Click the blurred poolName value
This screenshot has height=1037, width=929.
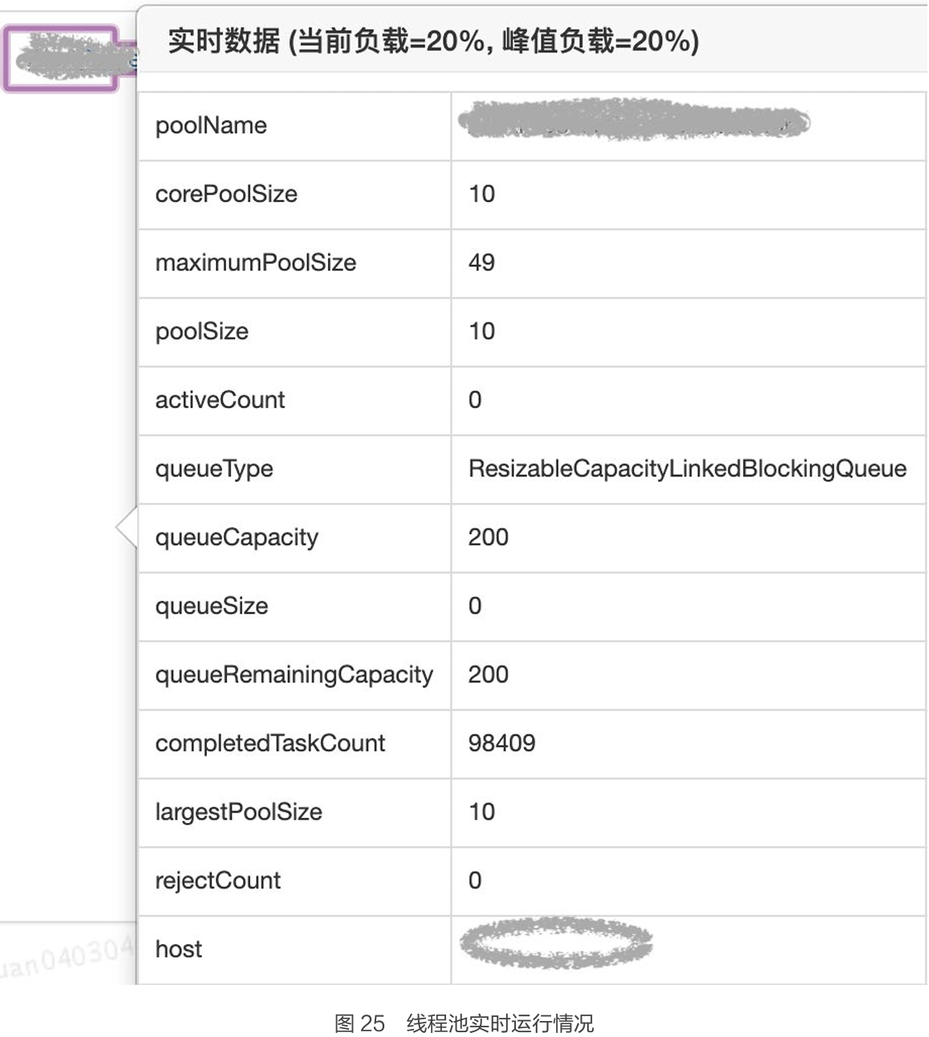tap(634, 122)
